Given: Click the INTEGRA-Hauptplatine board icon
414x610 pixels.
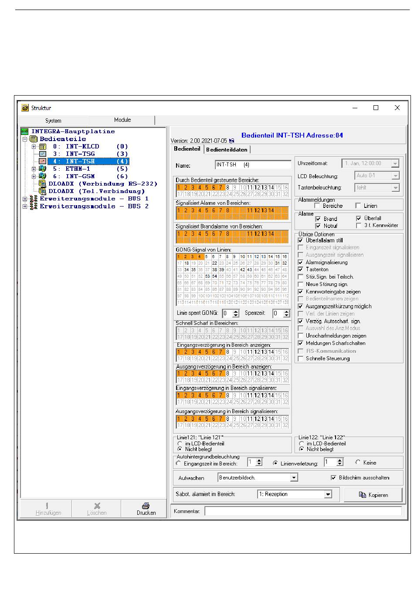Looking at the screenshot, I should coord(25,131).
